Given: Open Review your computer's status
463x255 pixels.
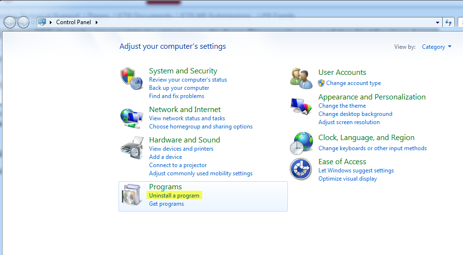Looking at the screenshot, I should tap(188, 80).
